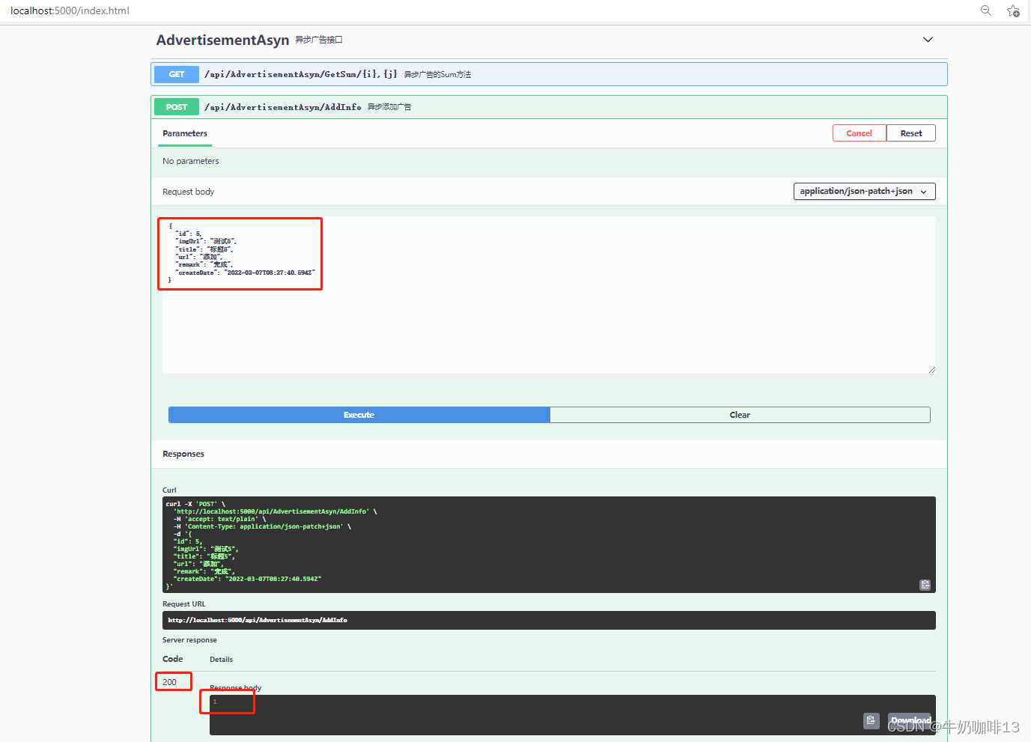Click the 'Content-Type: application/json-patch+json' curl line
Viewport: 1031px width, 742px height.
262,526
